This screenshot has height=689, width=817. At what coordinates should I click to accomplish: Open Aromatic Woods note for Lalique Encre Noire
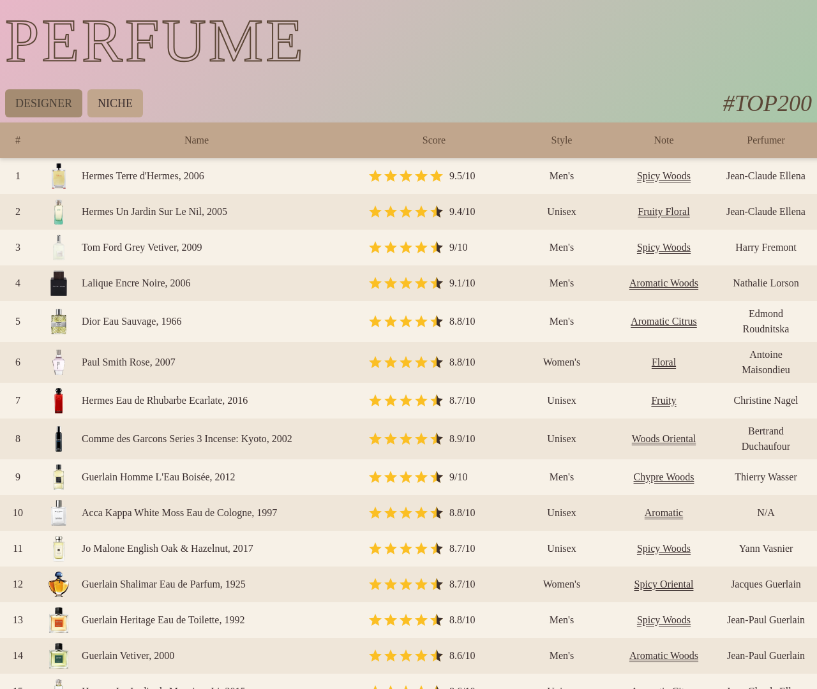(x=664, y=283)
